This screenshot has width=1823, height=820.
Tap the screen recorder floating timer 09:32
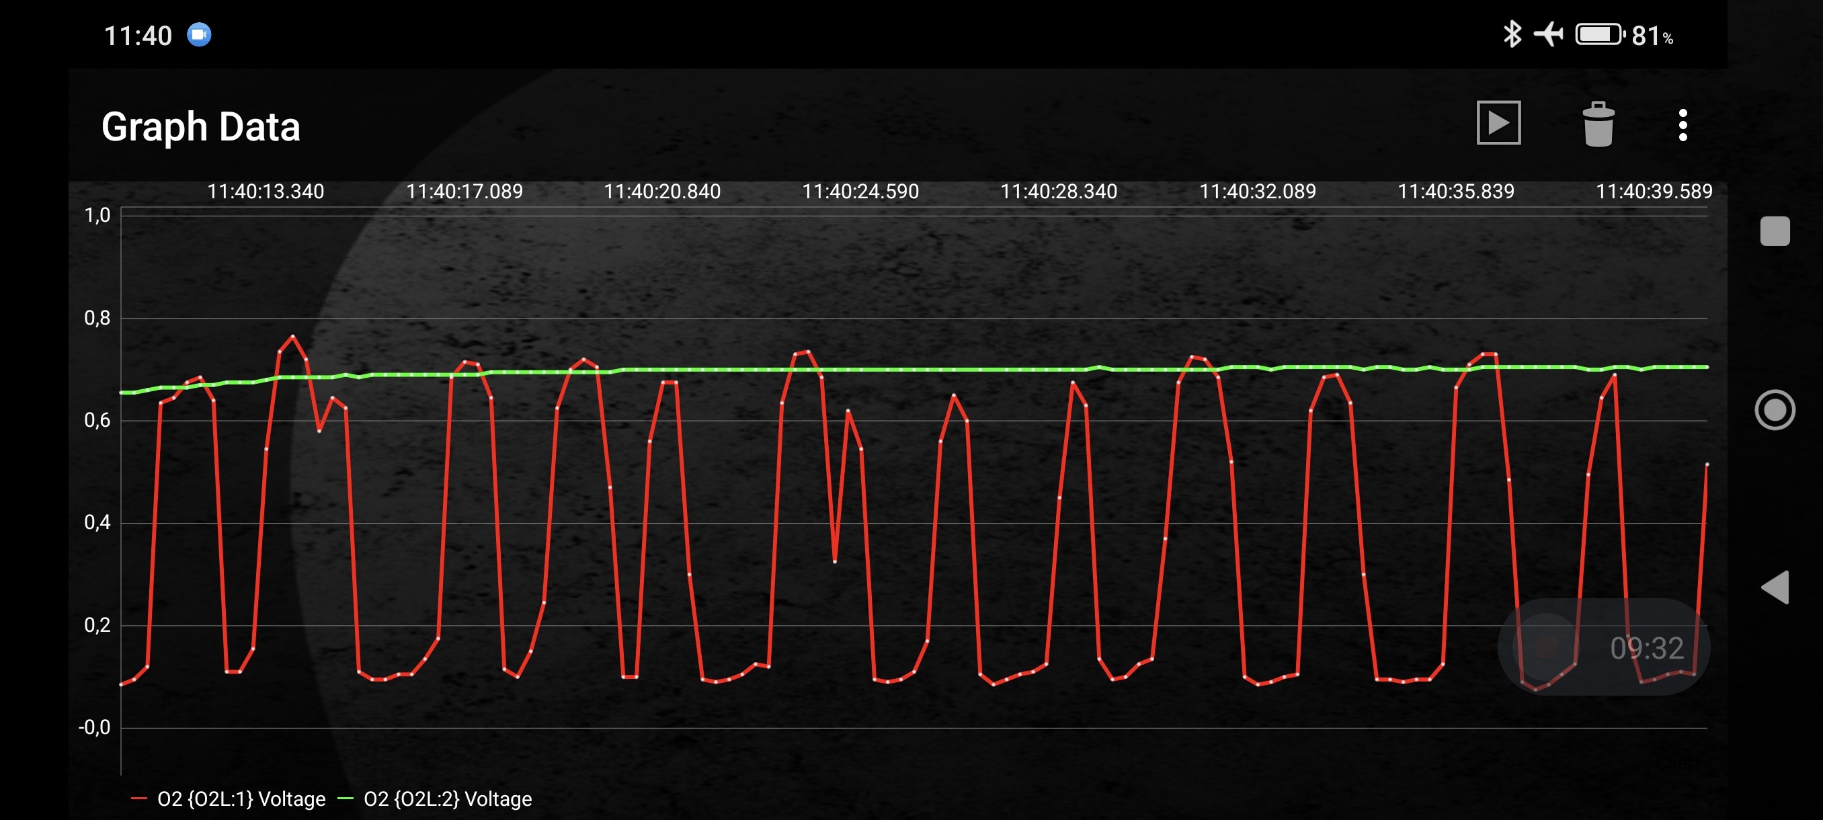tap(1604, 647)
